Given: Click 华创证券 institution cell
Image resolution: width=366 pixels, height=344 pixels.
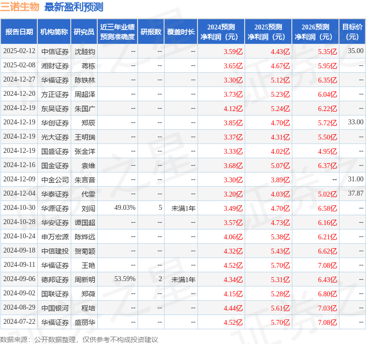Looking at the screenshot, I should click(55, 122).
